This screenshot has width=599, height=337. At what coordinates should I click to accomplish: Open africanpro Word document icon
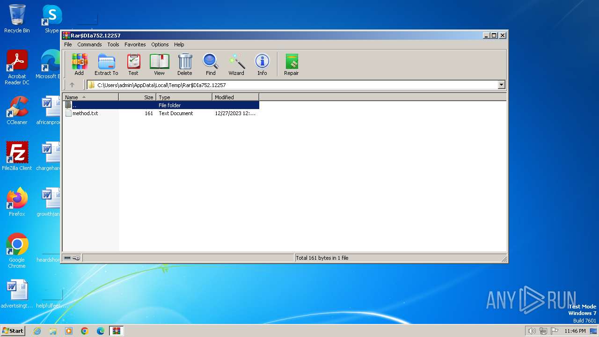pyautogui.click(x=49, y=110)
